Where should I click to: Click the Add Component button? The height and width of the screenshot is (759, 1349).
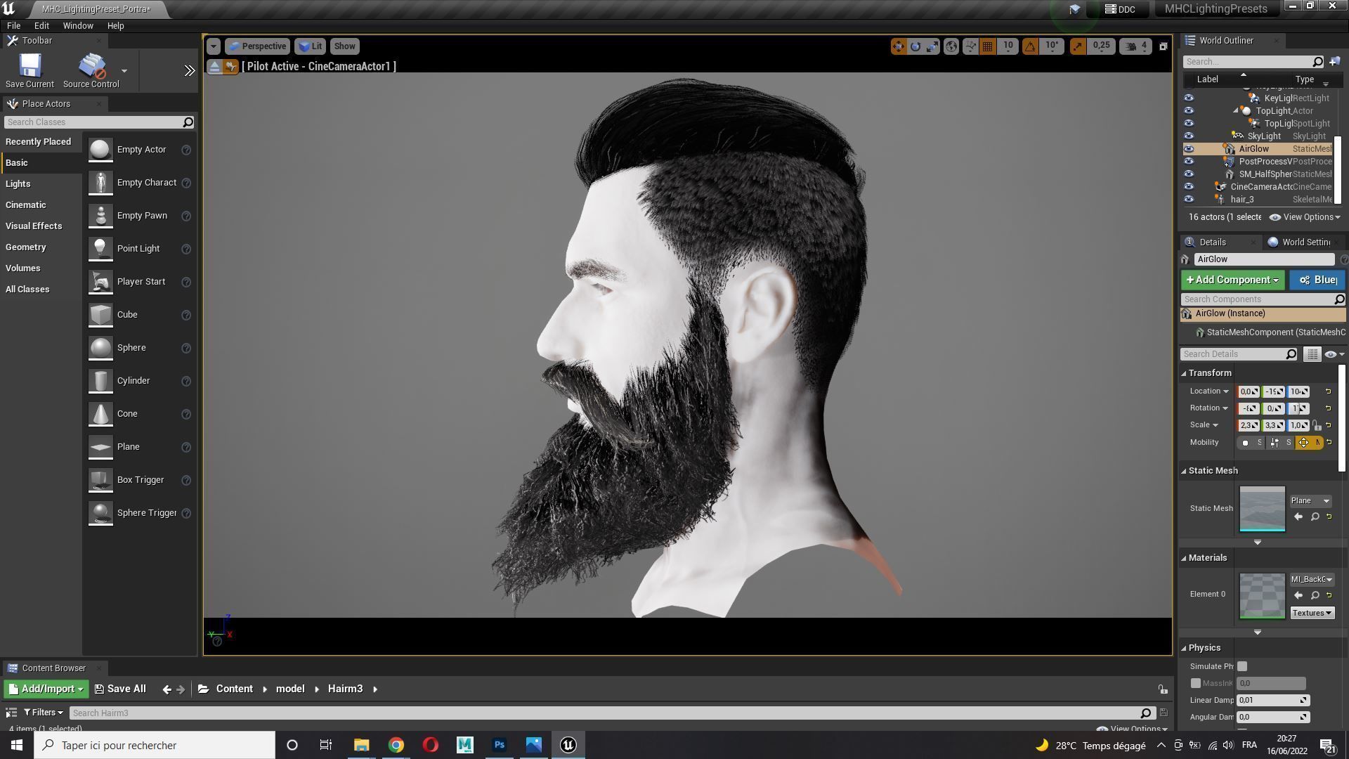pos(1232,280)
